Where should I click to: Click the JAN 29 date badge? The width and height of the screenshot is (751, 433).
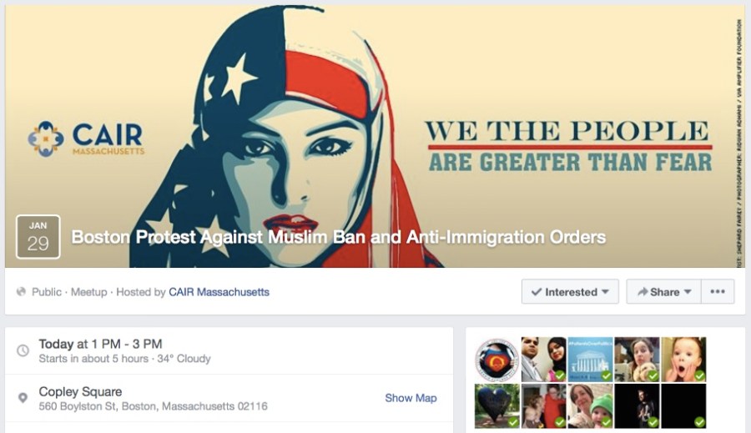pyautogui.click(x=38, y=237)
